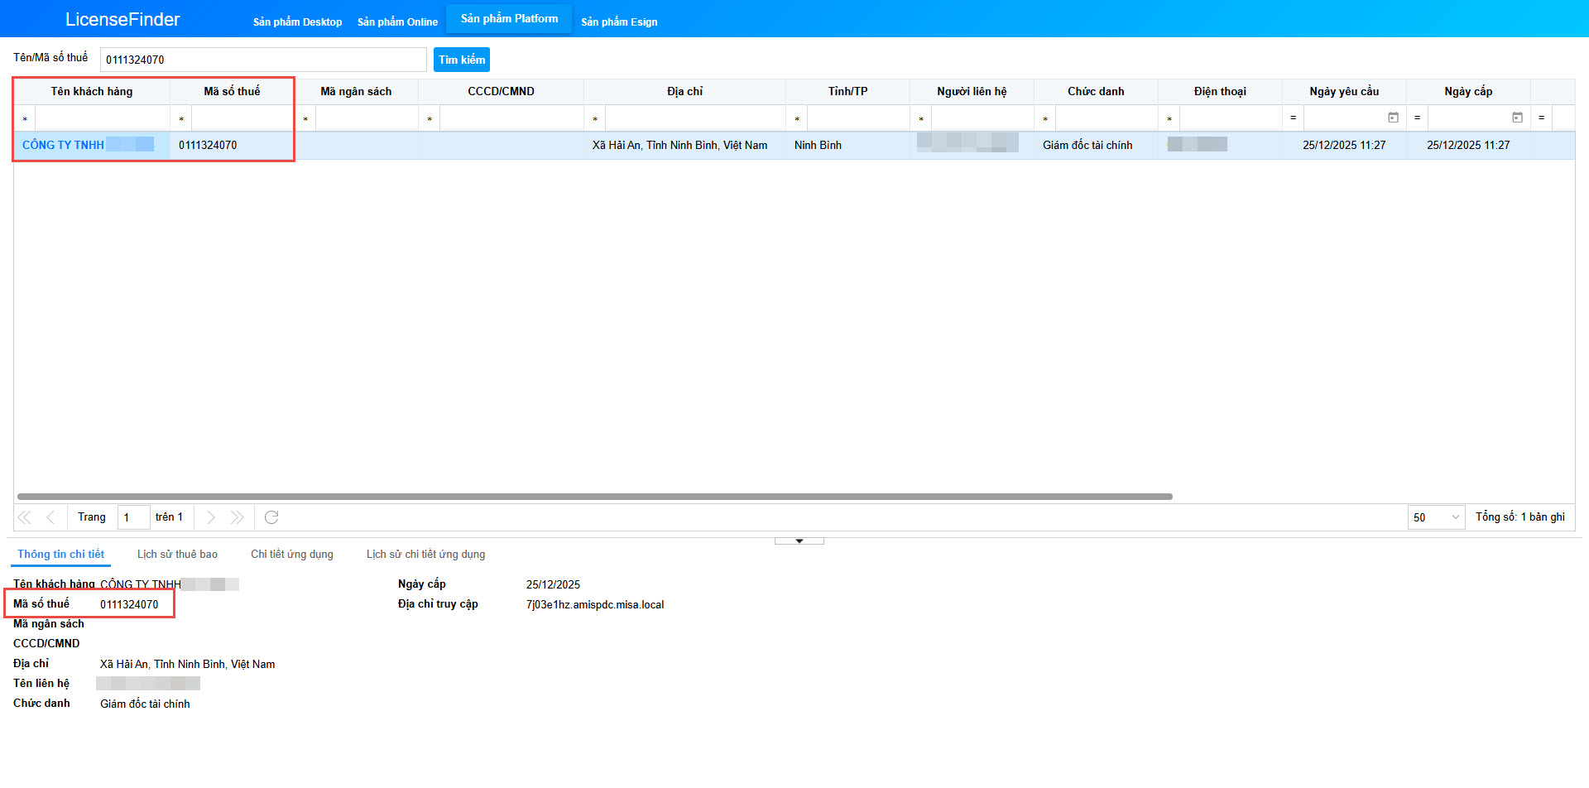Viewport: 1589px width, 788px height.
Task: Go to the next results page
Action: 211,517
